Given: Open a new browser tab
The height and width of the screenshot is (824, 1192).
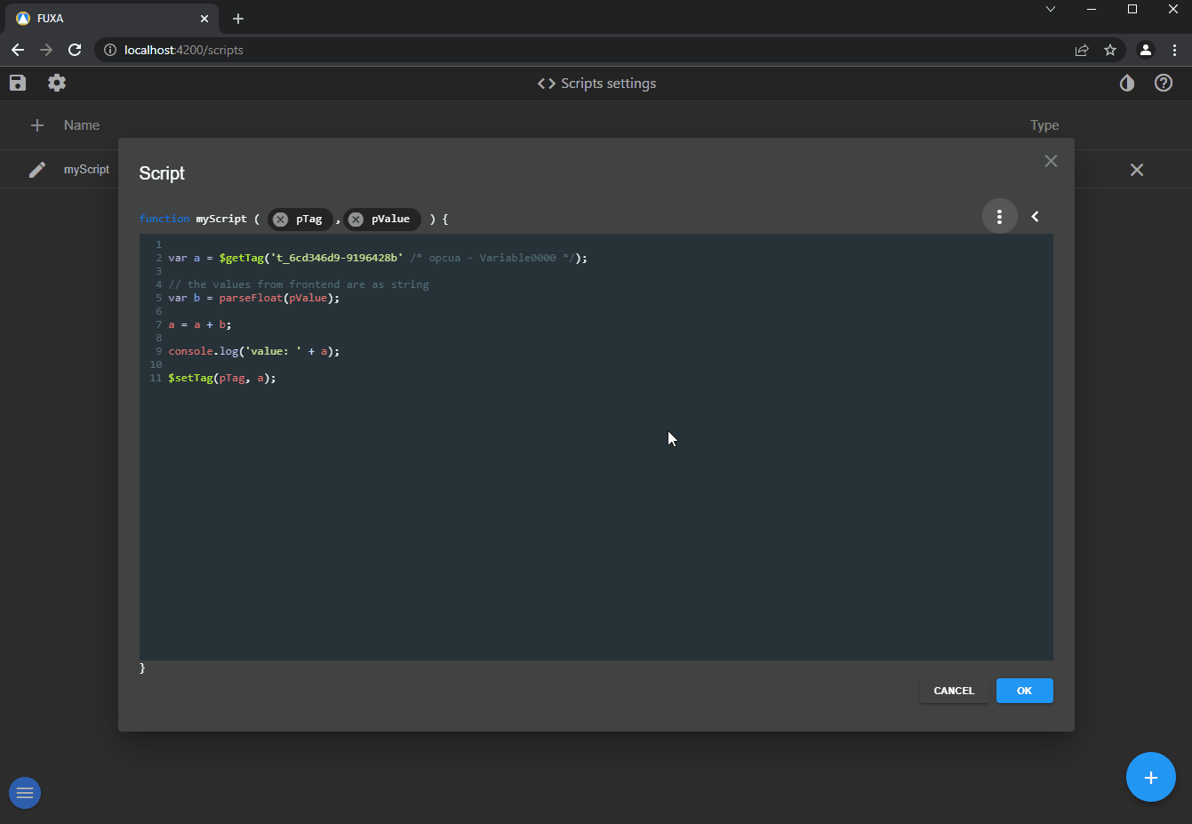Looking at the screenshot, I should pyautogui.click(x=238, y=19).
